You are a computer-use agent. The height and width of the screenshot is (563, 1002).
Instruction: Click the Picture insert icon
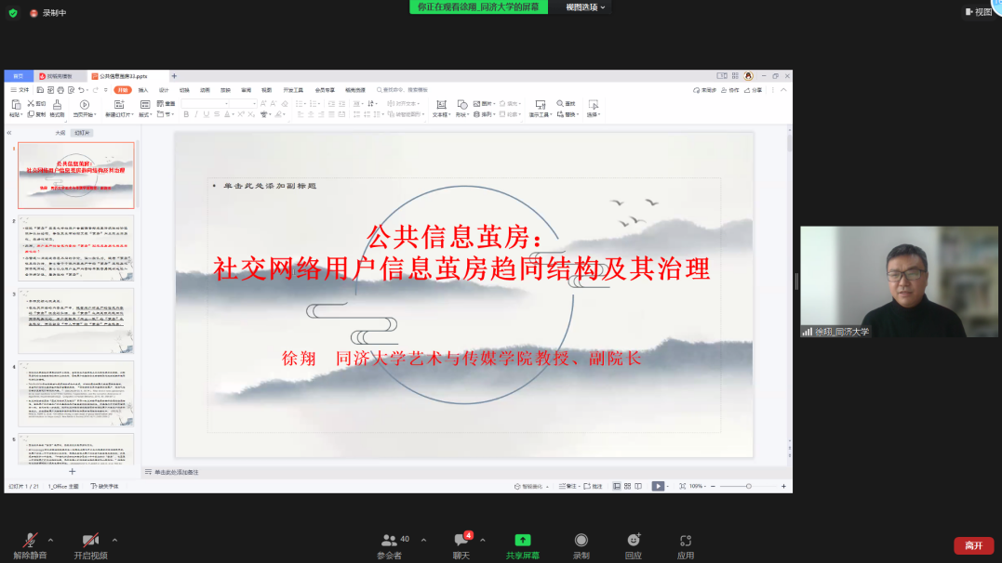[476, 103]
